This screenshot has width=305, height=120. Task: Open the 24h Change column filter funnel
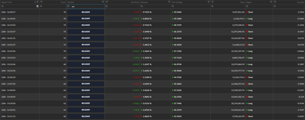[209, 2]
